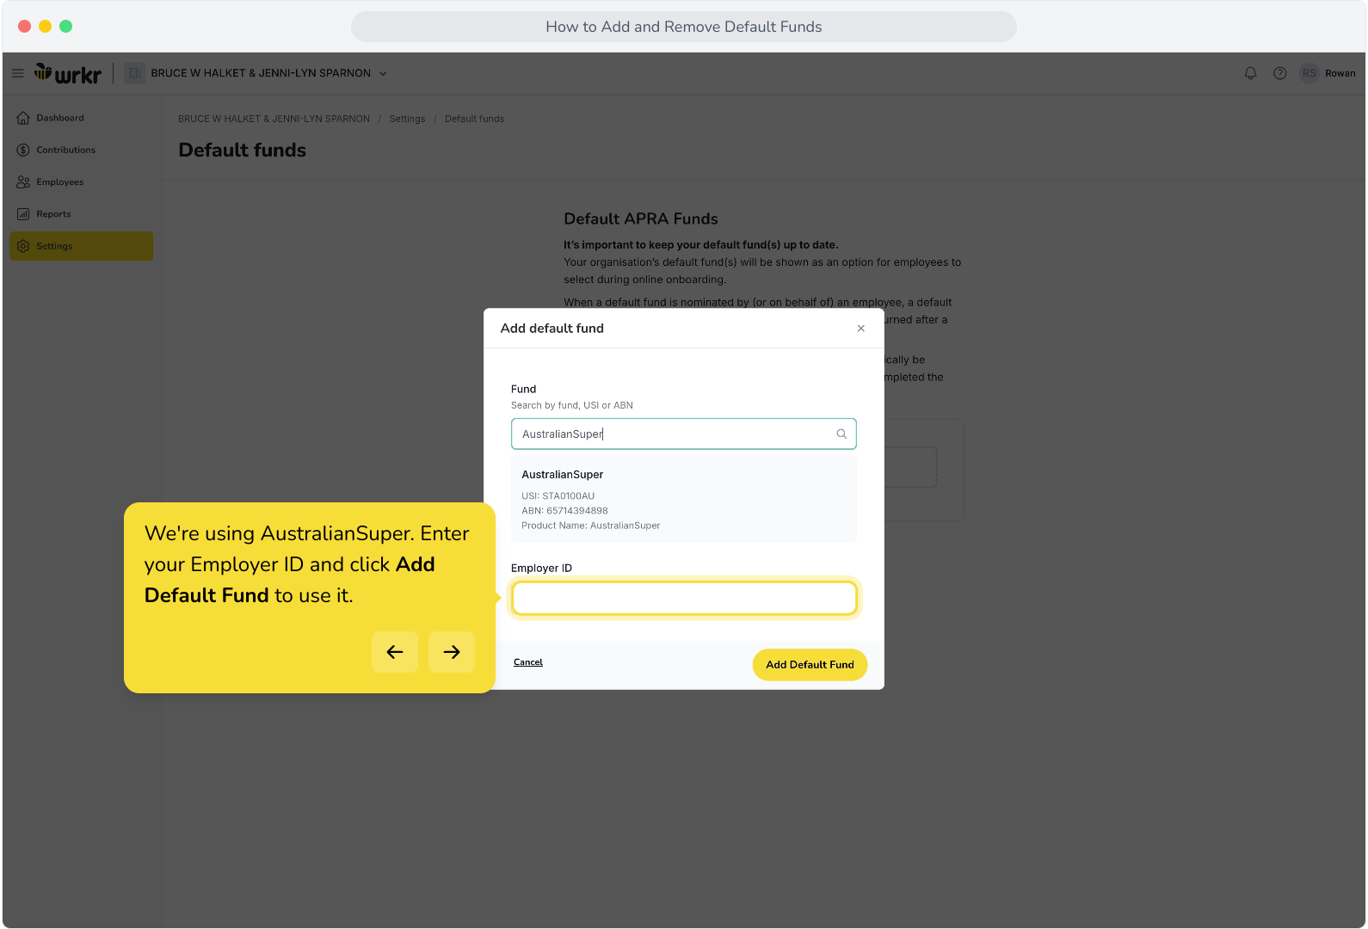
Task: Expand the organisation selector chevron
Action: [383, 74]
